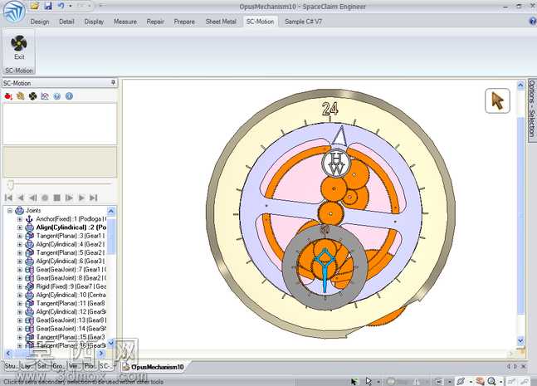
Task: Expand Tangent(Planar) :5 joint
Action: click(20, 252)
